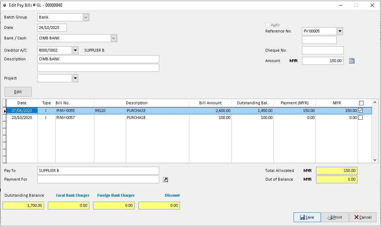Click the Pay To field
The height and width of the screenshot is (227, 381).
[x=98, y=171]
